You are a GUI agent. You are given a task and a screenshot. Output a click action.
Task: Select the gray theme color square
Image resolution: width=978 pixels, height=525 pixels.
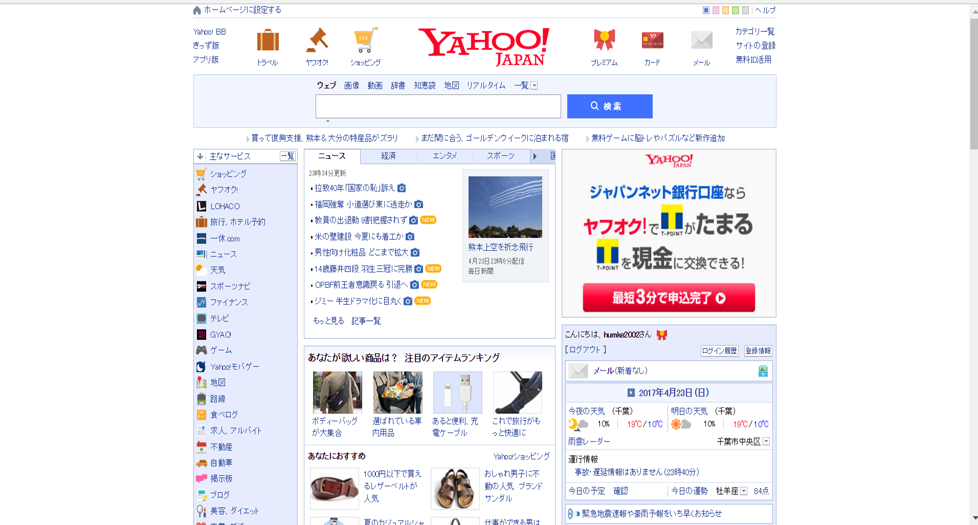pos(745,10)
